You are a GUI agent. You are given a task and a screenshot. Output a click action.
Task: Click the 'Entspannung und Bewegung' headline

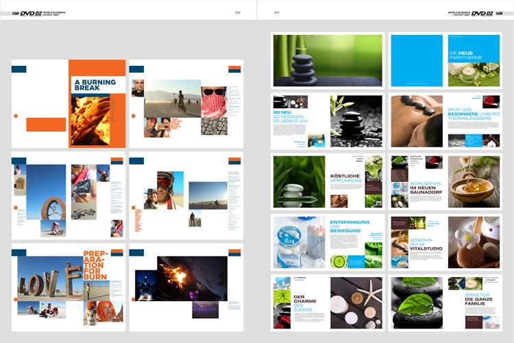(x=347, y=226)
